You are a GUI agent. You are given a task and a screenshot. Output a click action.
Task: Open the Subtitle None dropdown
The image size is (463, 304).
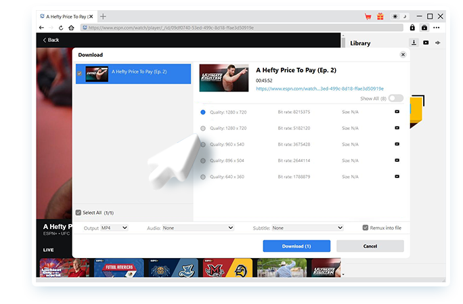pos(307,227)
